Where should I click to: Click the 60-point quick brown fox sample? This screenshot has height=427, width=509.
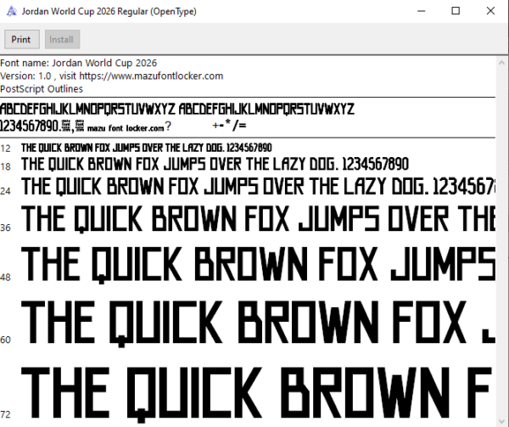point(258,323)
